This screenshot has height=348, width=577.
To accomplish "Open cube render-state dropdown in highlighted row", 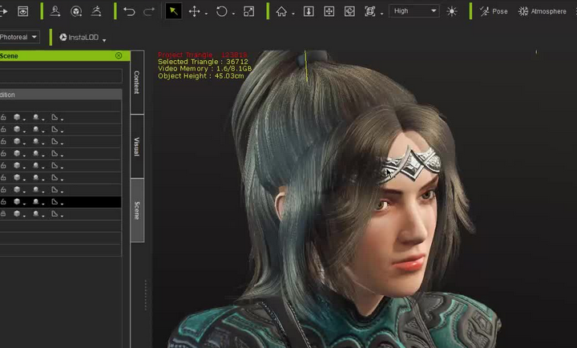I will pyautogui.click(x=24, y=204).
